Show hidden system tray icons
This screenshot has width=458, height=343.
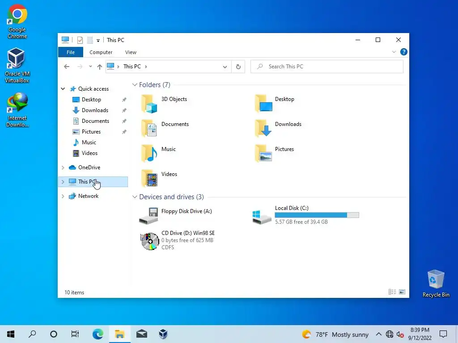(378, 334)
